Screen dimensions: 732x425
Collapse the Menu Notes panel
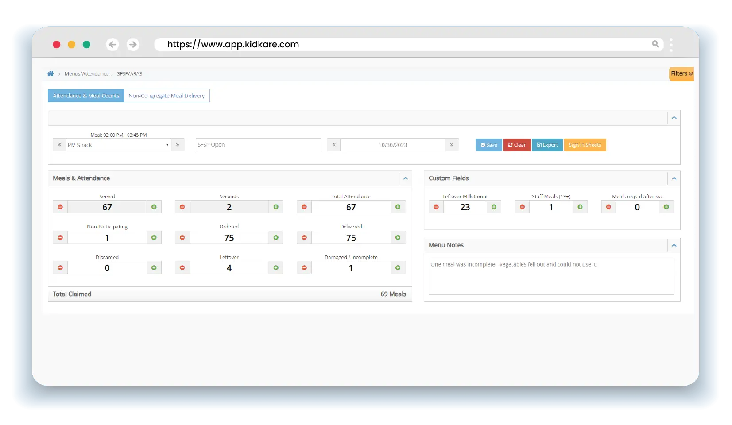tap(674, 245)
